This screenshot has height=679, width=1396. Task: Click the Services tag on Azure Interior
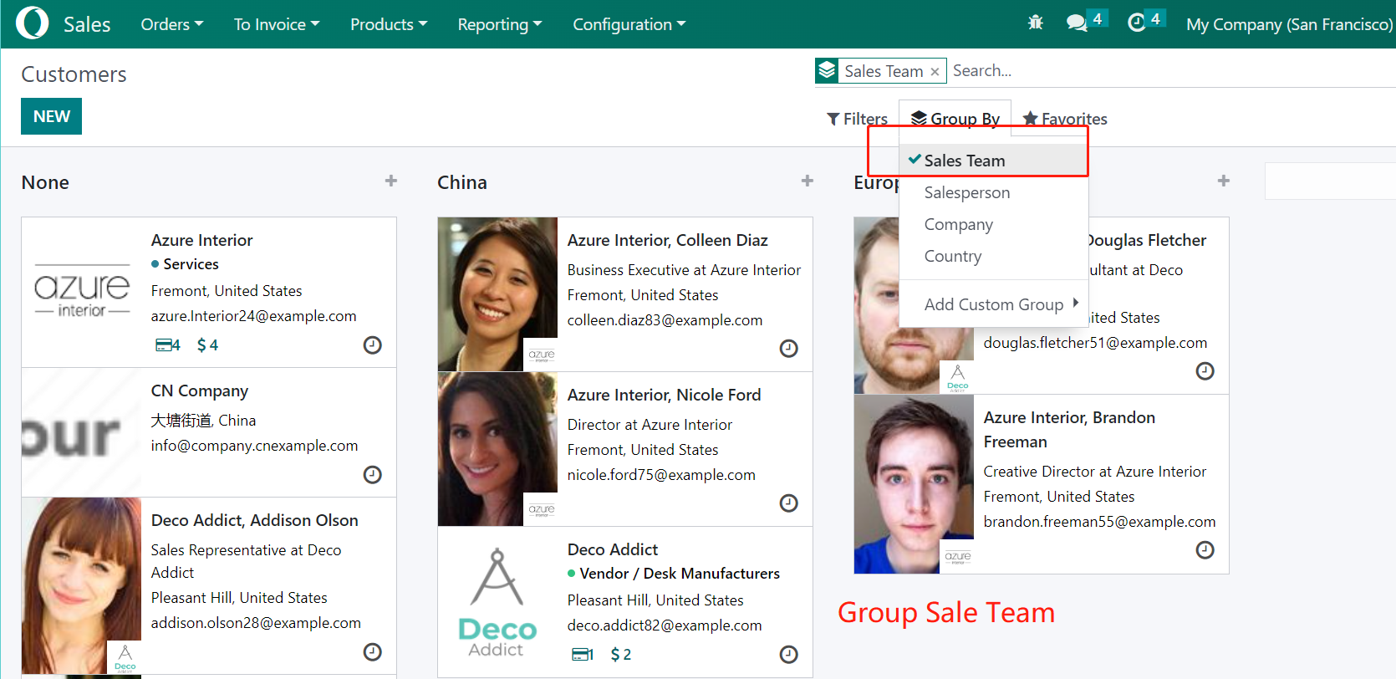click(x=185, y=264)
